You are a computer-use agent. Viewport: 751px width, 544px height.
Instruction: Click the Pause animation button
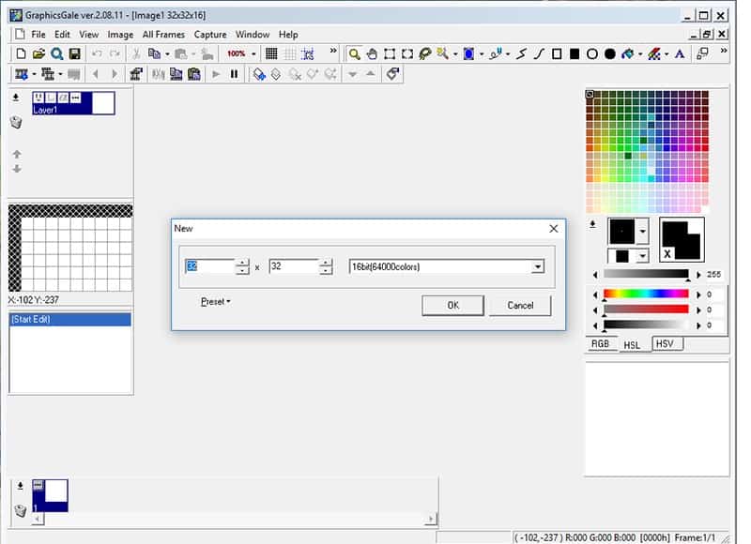pyautogui.click(x=234, y=74)
